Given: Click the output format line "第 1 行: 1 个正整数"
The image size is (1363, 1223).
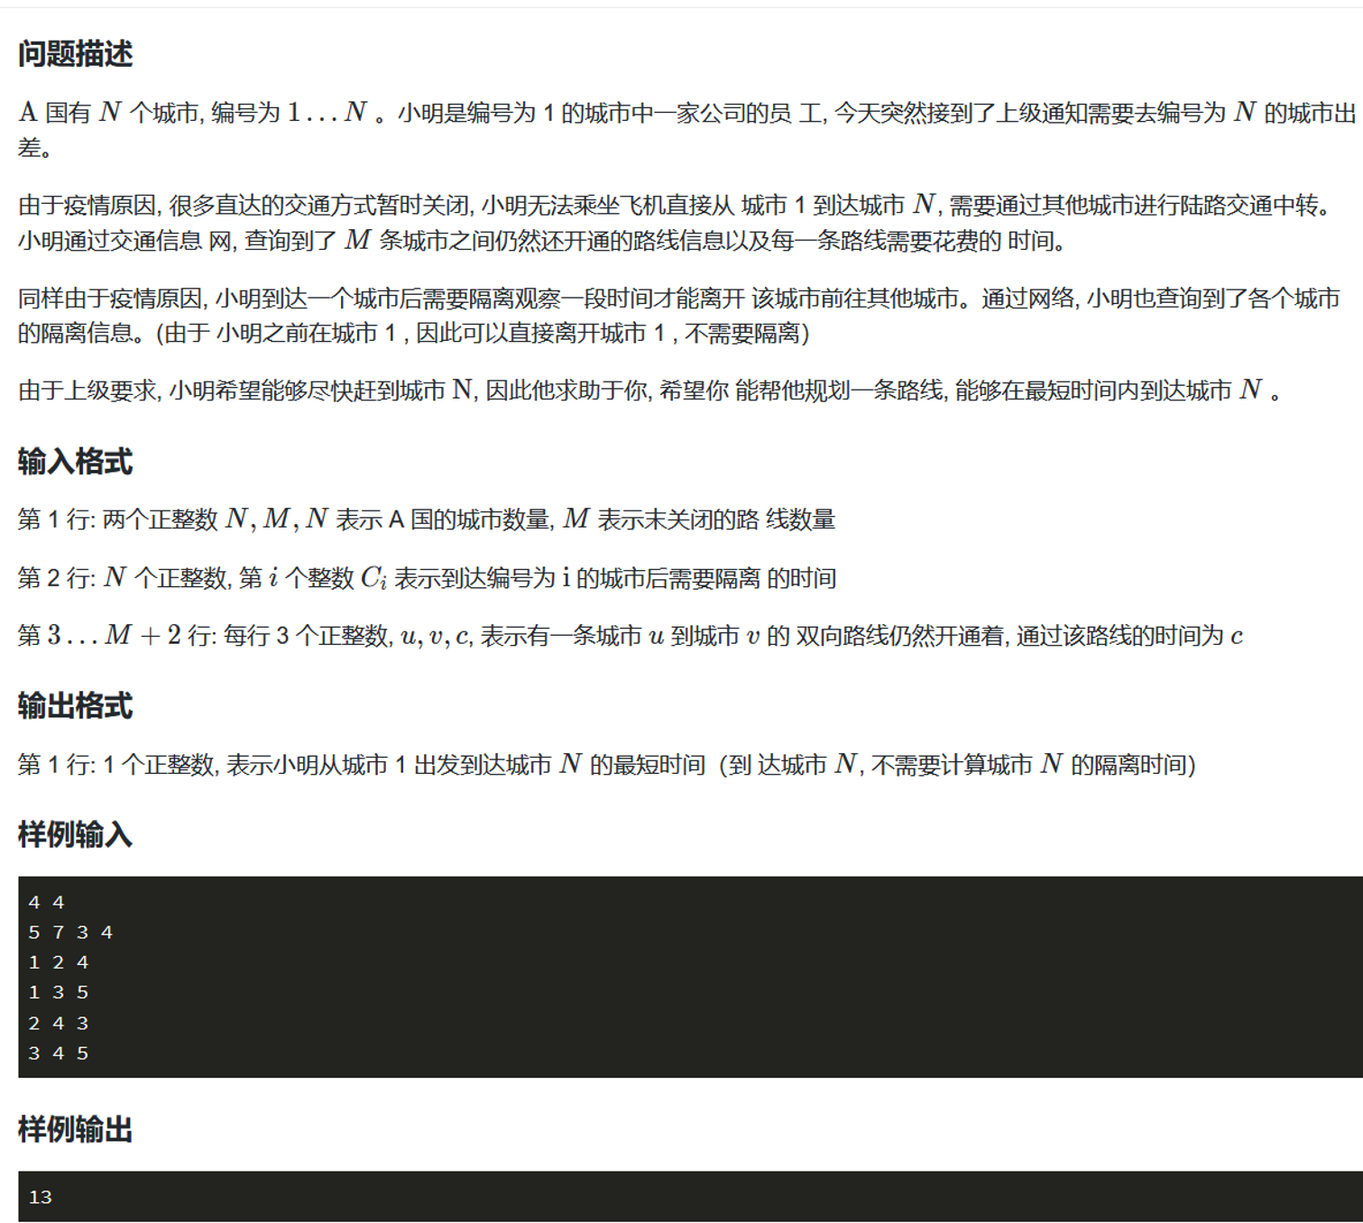Looking at the screenshot, I should coord(606,765).
